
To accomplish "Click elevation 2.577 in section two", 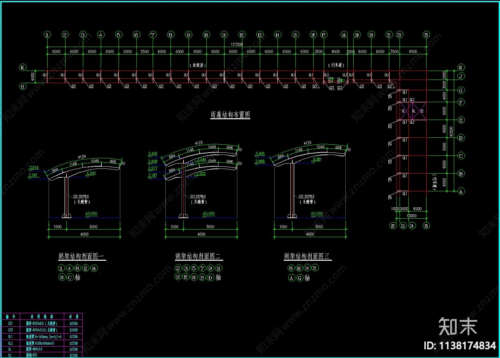I will pyautogui.click(x=153, y=168).
